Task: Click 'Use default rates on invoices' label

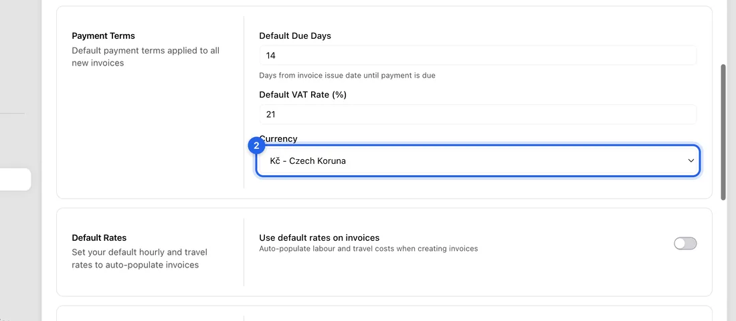Action: pyautogui.click(x=319, y=237)
